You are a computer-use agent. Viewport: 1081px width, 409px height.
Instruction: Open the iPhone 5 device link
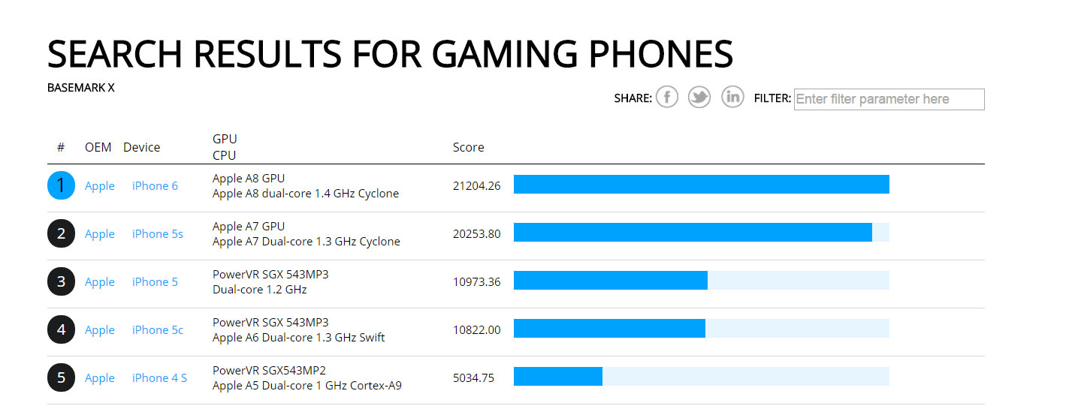[155, 282]
